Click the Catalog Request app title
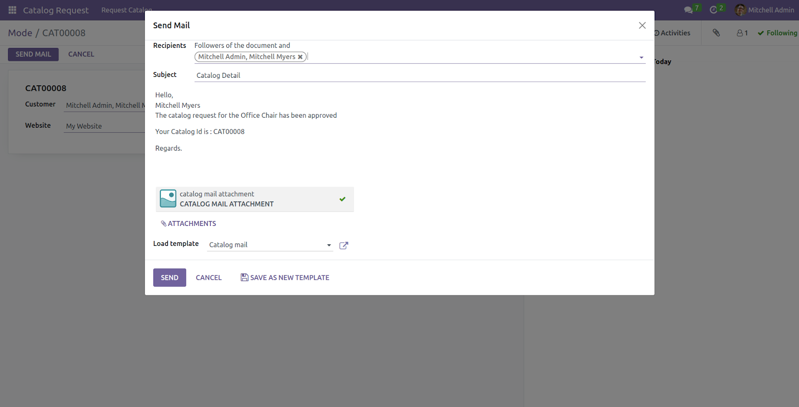Screen dimensions: 799x407 (55, 10)
